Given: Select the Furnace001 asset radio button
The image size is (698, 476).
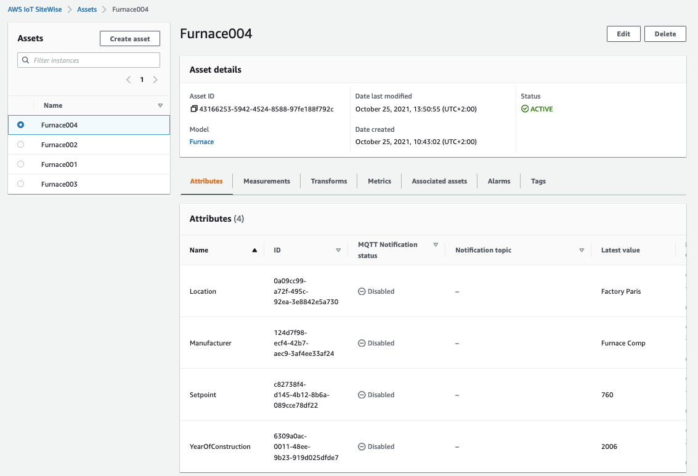Looking at the screenshot, I should [19, 164].
